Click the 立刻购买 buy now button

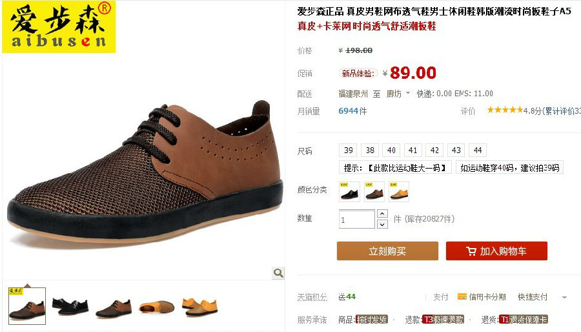click(x=387, y=251)
